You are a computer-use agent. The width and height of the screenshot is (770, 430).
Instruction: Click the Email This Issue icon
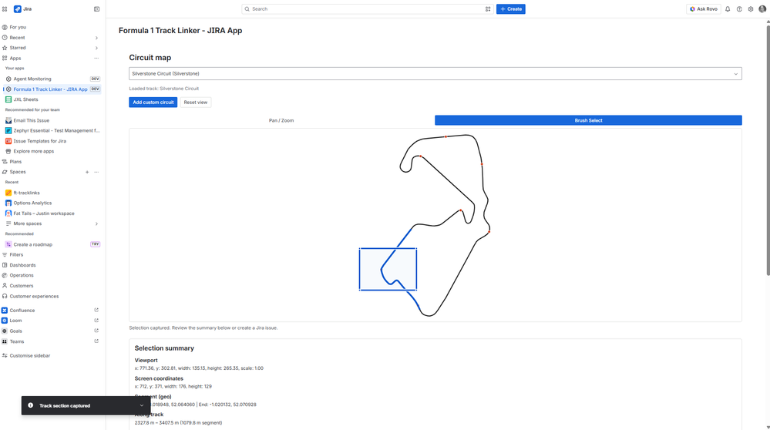[8, 120]
